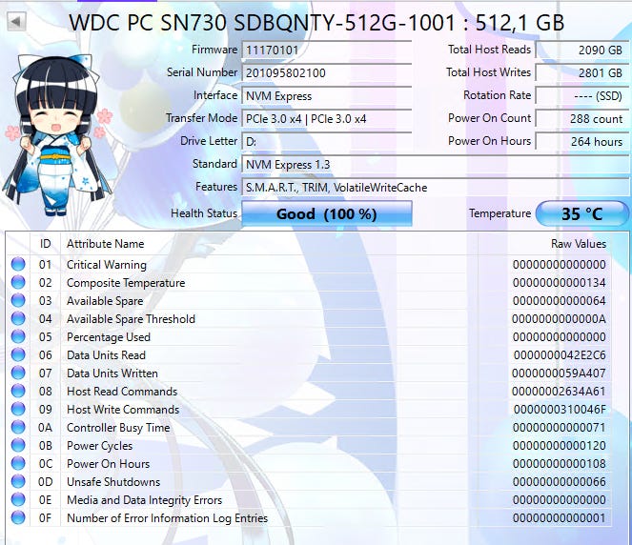Select the Unsafe Shutdowns attribute name
The width and height of the screenshot is (632, 545).
tap(113, 482)
